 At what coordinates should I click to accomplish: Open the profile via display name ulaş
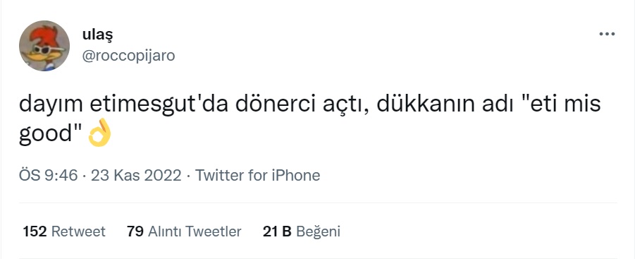pyautogui.click(x=97, y=35)
